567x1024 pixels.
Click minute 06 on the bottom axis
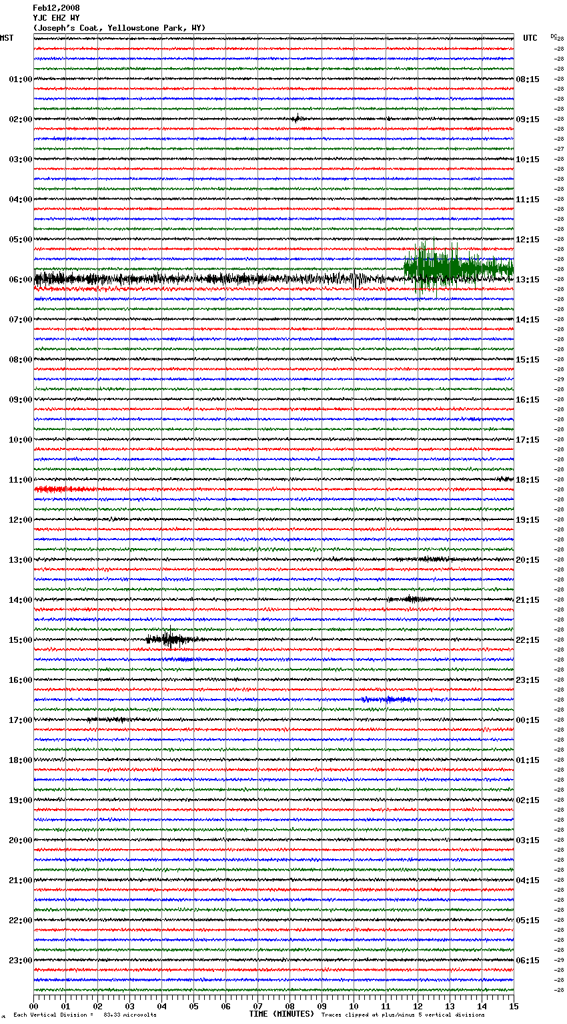[x=225, y=1006]
